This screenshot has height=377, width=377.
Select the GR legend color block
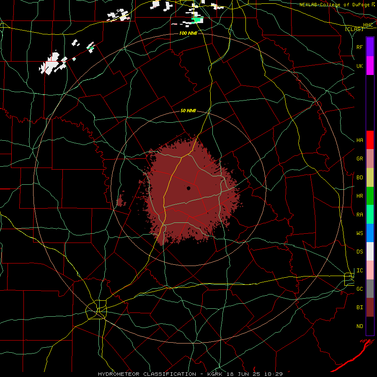tap(370, 158)
